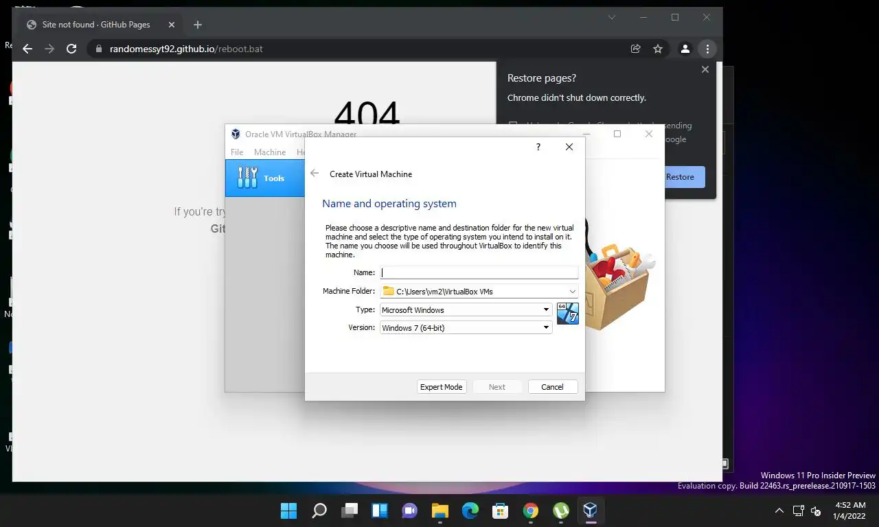This screenshot has height=527, width=879.
Task: Select the Tools item in VirtualBox Manager
Action: (x=265, y=178)
